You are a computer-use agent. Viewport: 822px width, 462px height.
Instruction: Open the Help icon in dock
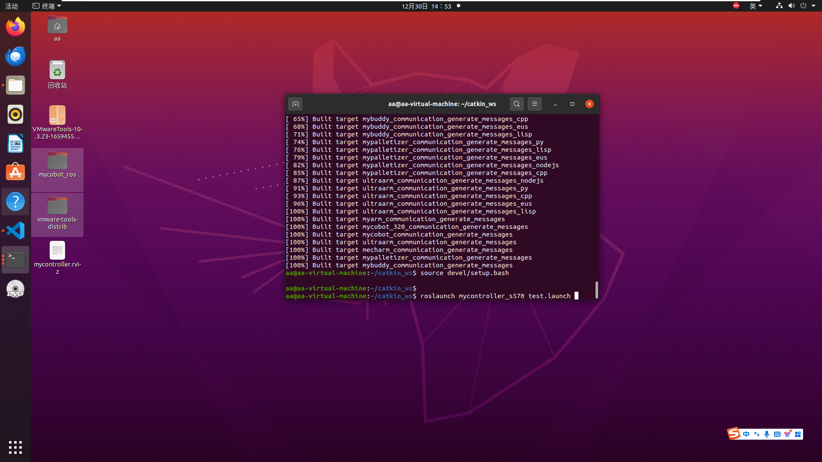tap(15, 201)
